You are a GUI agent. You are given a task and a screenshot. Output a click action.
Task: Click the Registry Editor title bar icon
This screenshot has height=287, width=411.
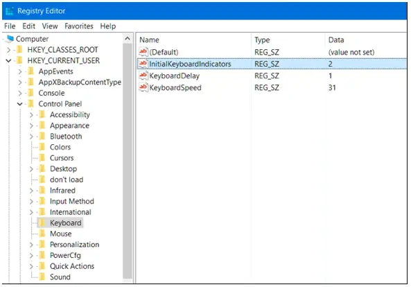[10, 11]
